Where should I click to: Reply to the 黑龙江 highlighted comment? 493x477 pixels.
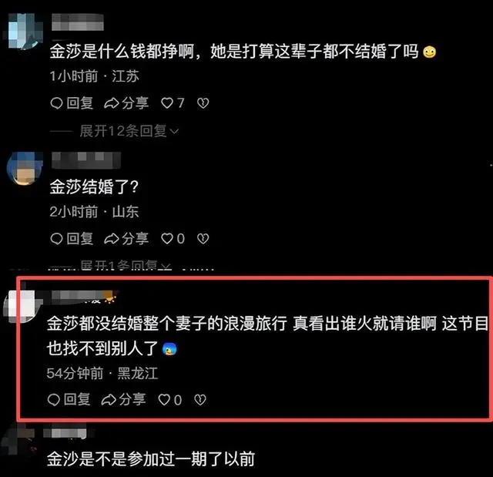pyautogui.click(x=69, y=400)
